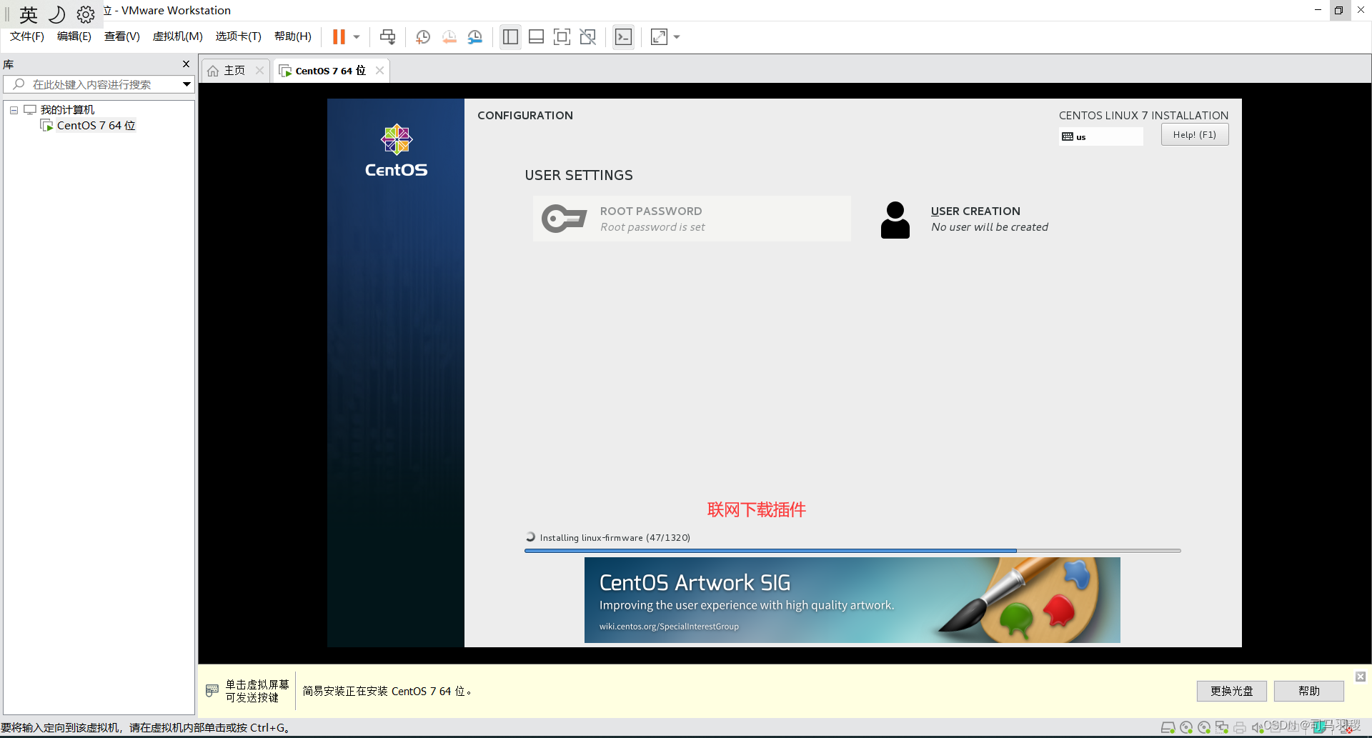
Task: Click the user silhouette icon
Action: pos(895,219)
